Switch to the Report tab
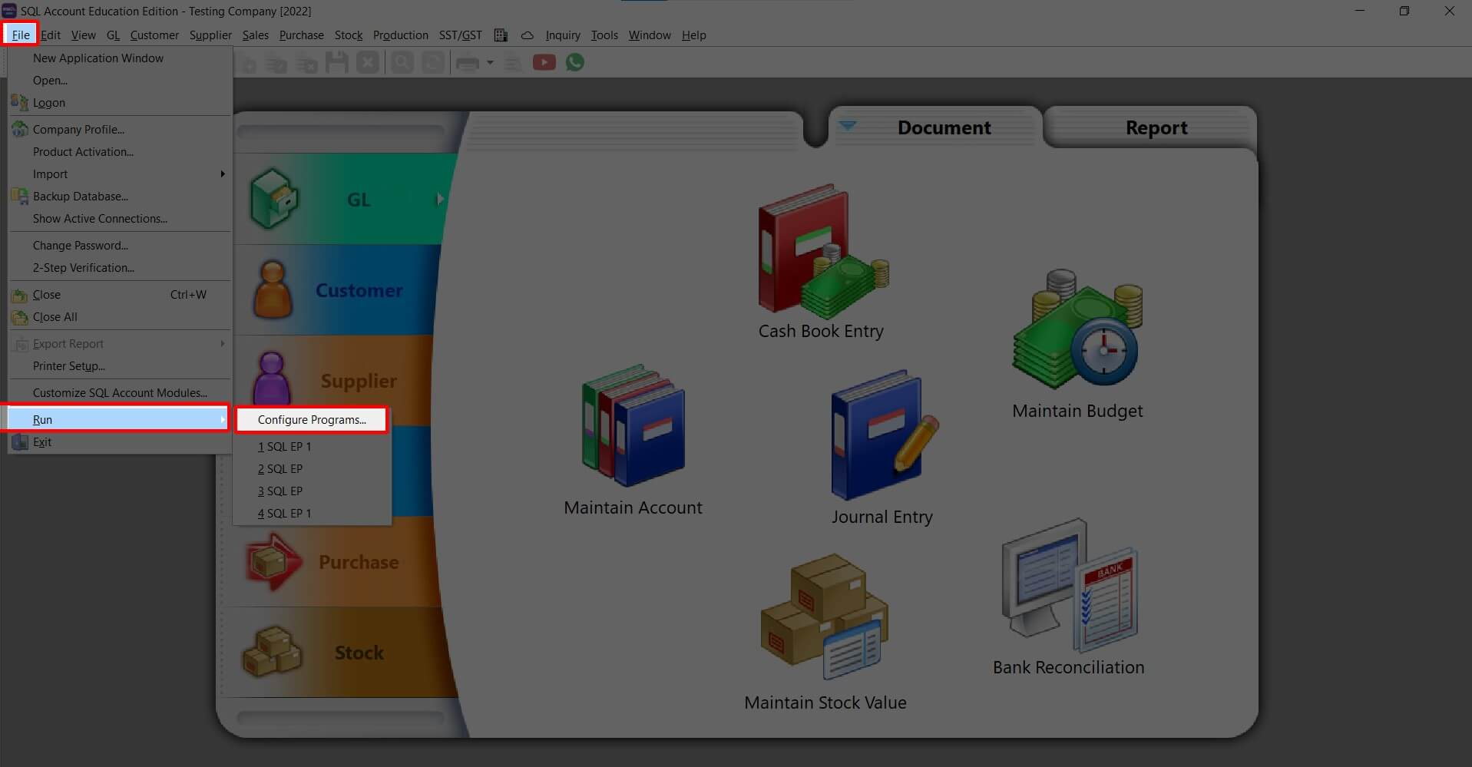Screen dimensions: 1472x767 point(1156,128)
